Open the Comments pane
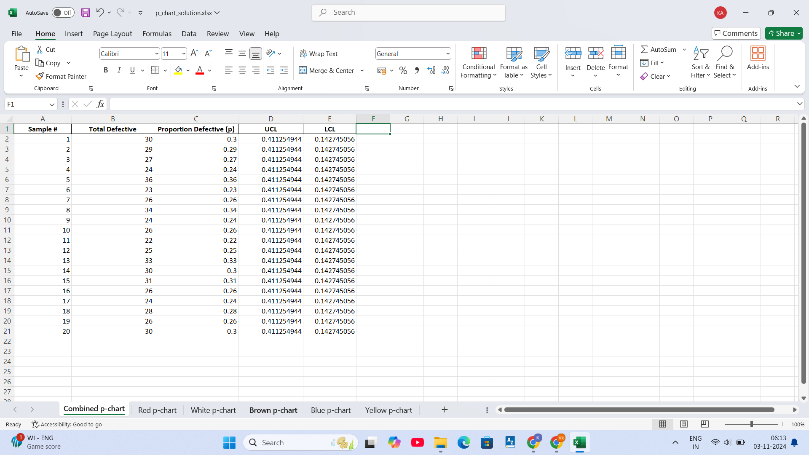 (736, 33)
